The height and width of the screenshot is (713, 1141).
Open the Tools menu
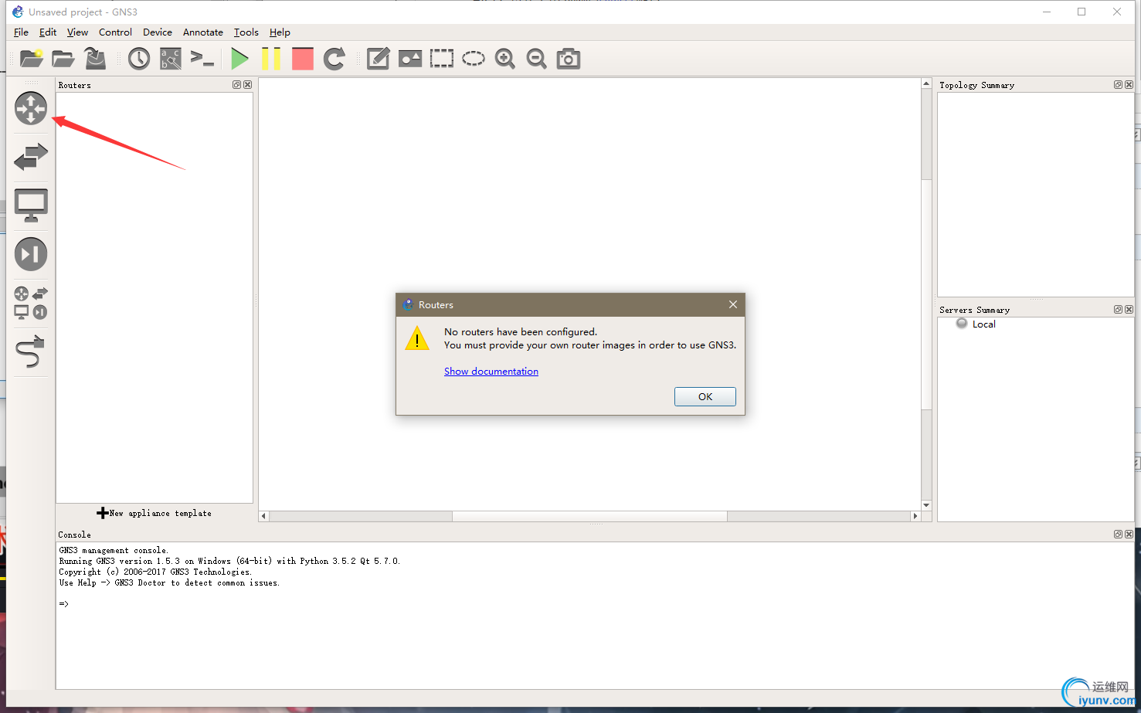click(x=246, y=32)
